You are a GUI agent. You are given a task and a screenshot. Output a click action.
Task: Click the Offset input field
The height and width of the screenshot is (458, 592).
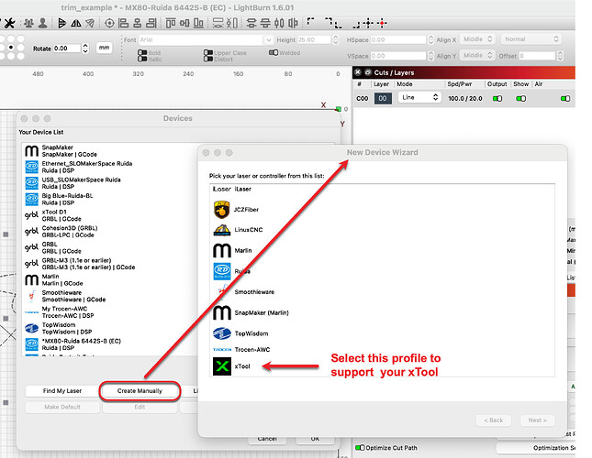tap(537, 56)
